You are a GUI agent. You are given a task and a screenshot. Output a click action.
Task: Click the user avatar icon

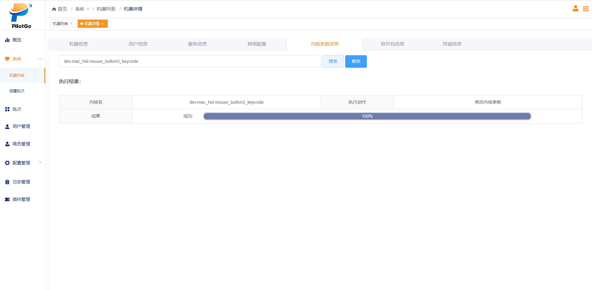tap(575, 8)
